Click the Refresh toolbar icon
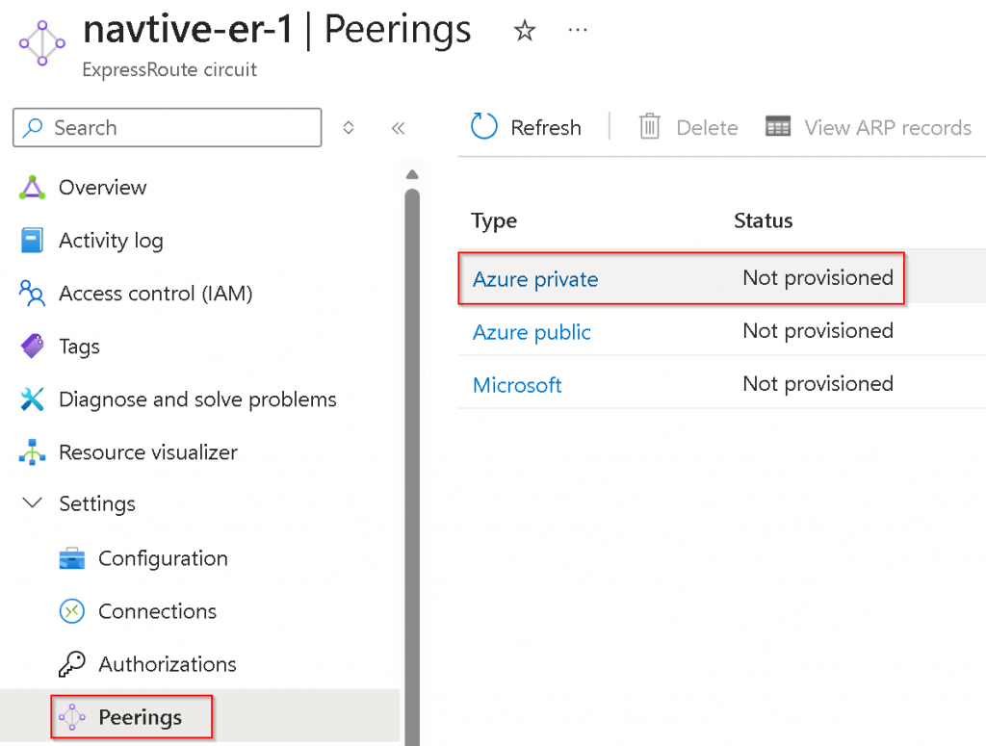986x746 pixels. (484, 127)
